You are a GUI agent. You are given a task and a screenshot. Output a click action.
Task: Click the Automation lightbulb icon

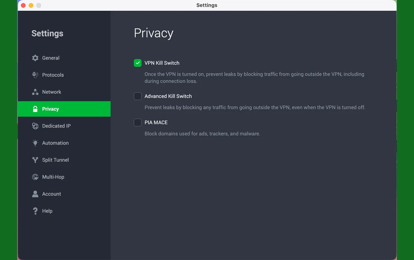point(35,143)
